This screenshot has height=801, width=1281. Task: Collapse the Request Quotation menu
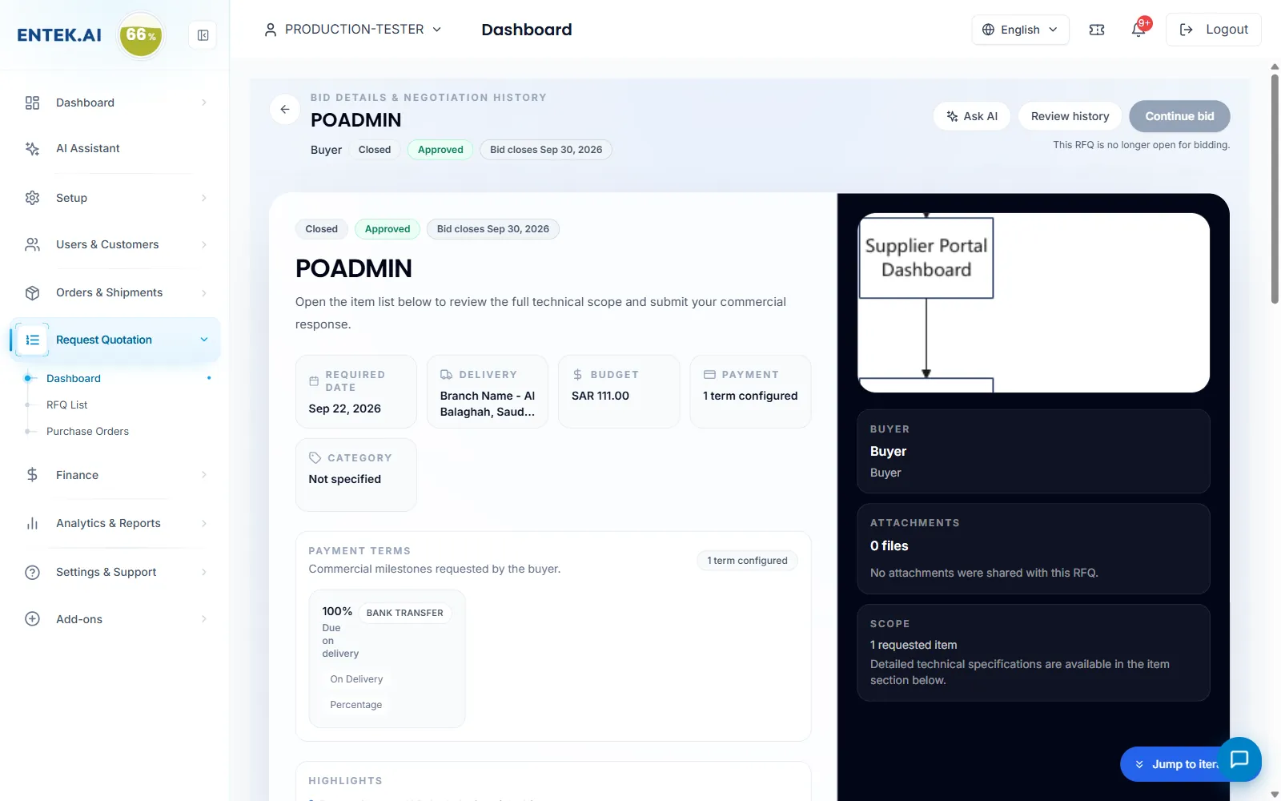[115, 340]
